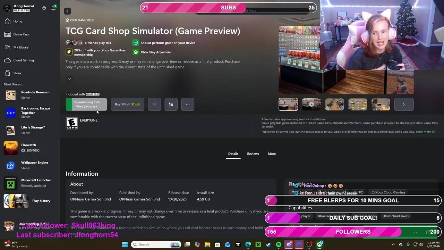Open the manage list icon button
This screenshot has width=444, height=250.
coord(171,104)
